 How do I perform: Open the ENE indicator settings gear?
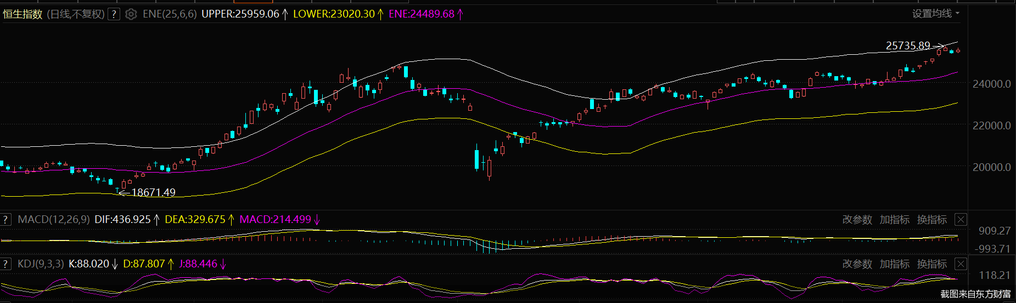pos(131,14)
